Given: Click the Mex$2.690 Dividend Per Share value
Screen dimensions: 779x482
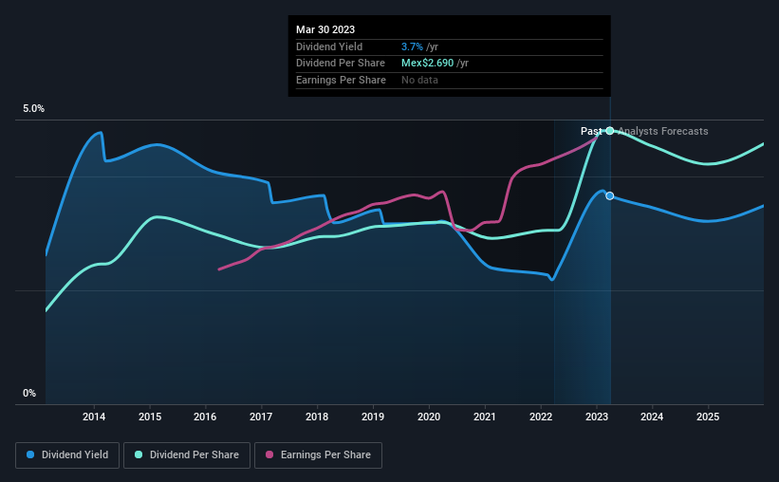Looking at the screenshot, I should tap(427, 64).
